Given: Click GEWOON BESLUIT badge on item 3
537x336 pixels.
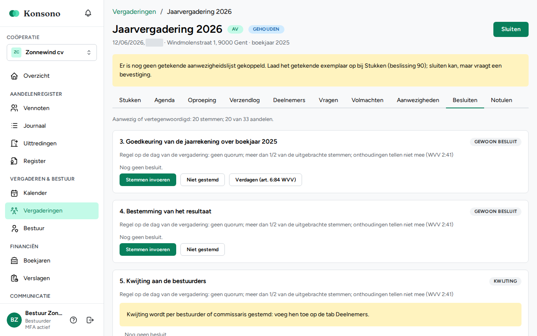Looking at the screenshot, I should click(x=495, y=142).
